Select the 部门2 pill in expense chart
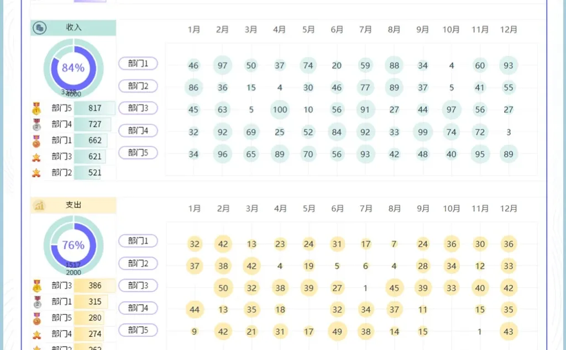The height and width of the screenshot is (350, 566). (138, 263)
